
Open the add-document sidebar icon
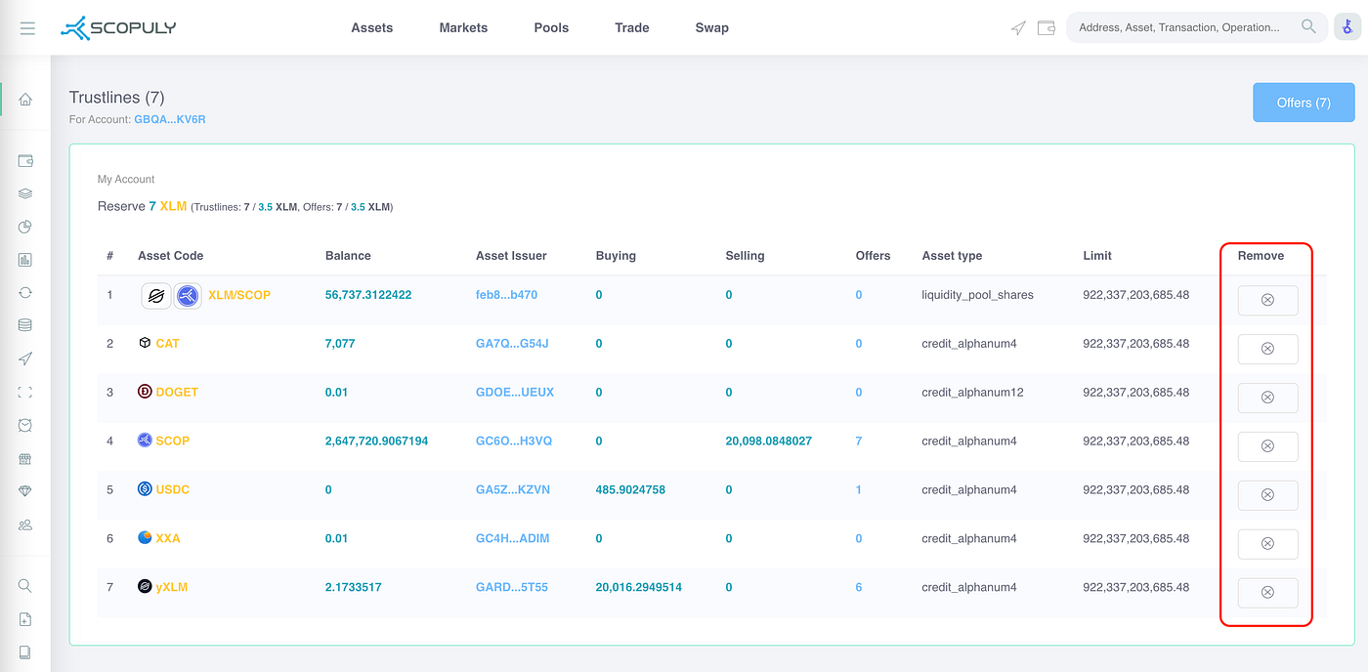[x=25, y=619]
